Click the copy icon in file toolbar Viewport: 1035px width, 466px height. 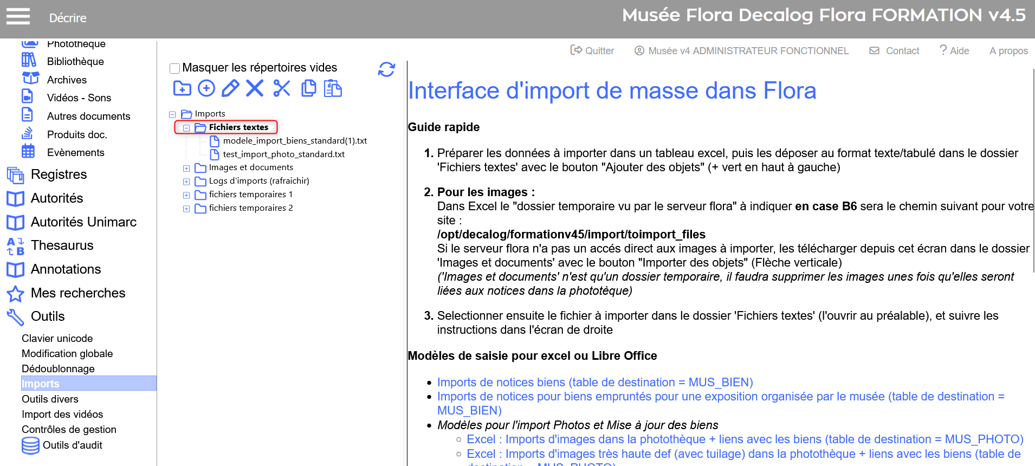pyautogui.click(x=308, y=88)
